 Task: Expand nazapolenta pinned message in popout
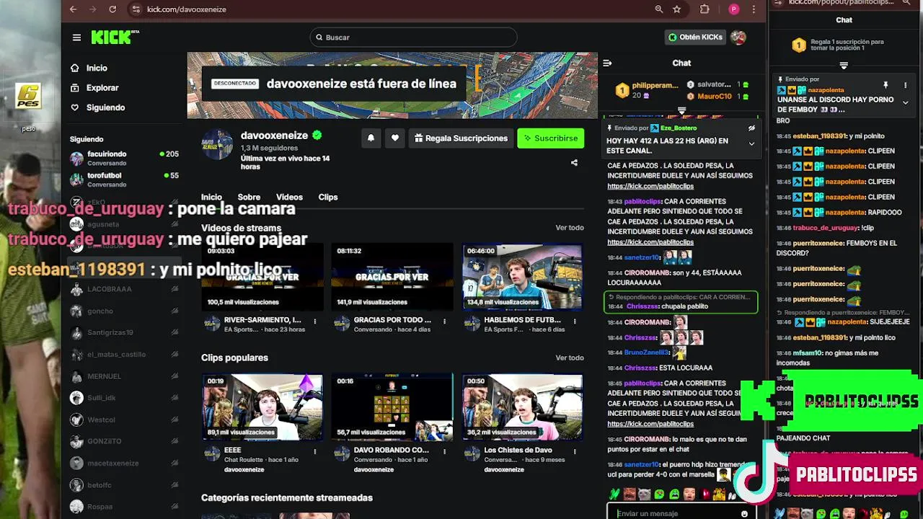click(906, 102)
